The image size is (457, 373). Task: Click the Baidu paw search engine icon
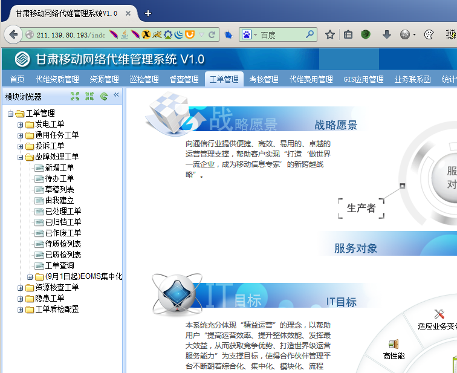[246, 34]
